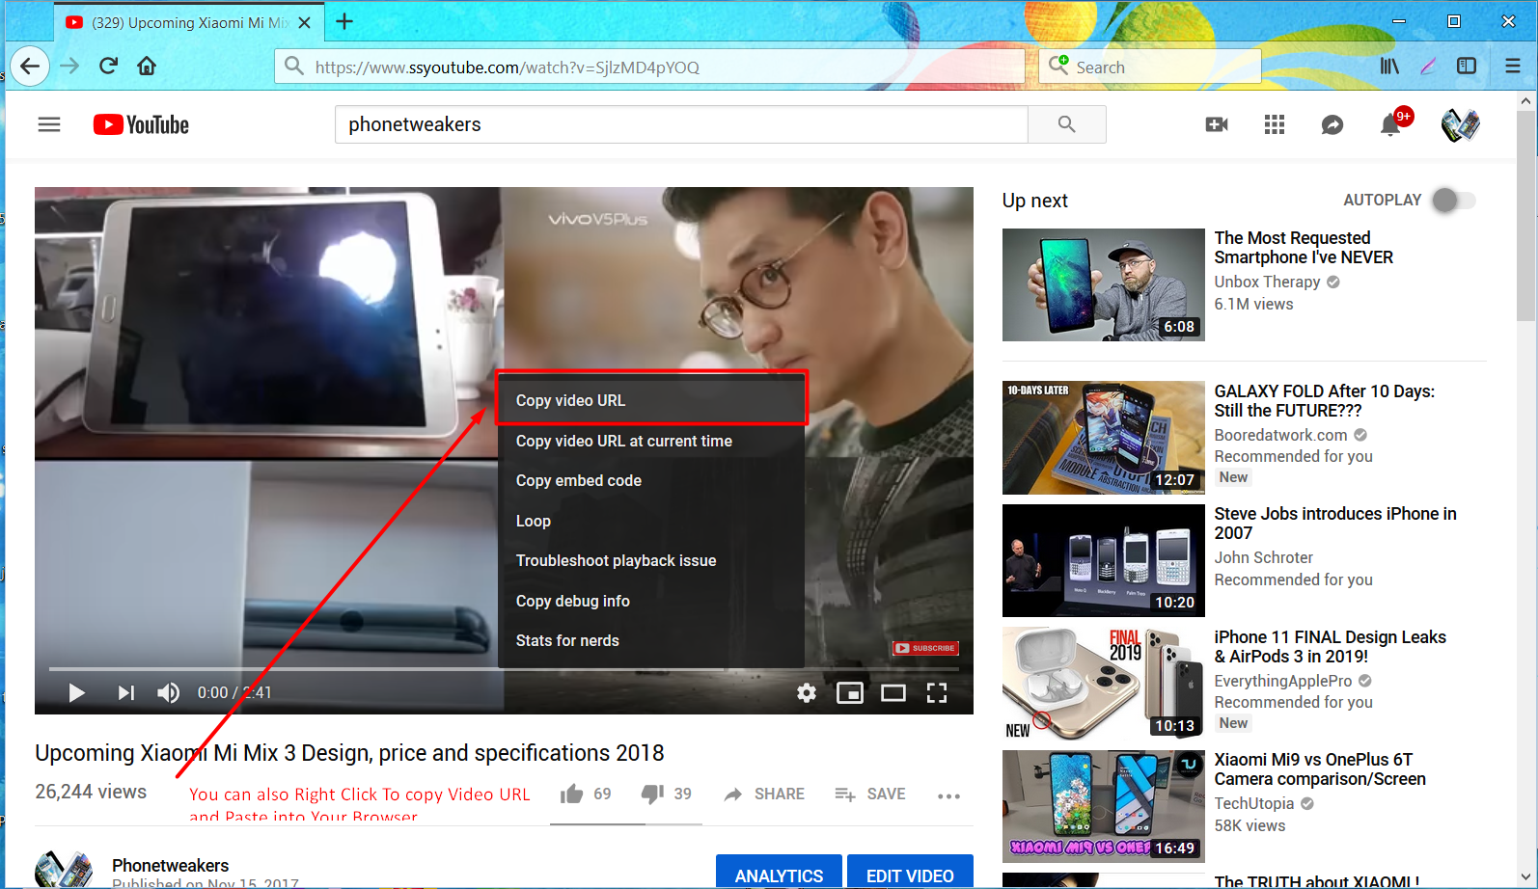Focus the browser Search box
Screen dimensions: 1538x889
(1150, 67)
